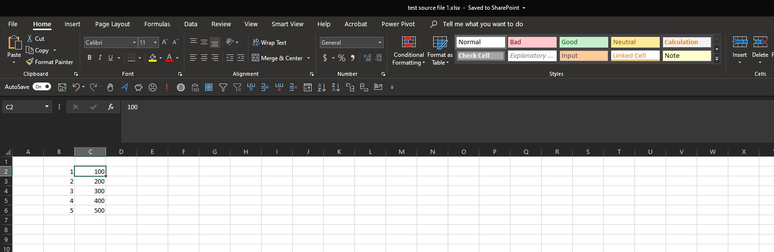Click the Cut scissors icon

pyautogui.click(x=30, y=38)
